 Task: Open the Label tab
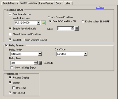pyautogui.click(x=67, y=3)
